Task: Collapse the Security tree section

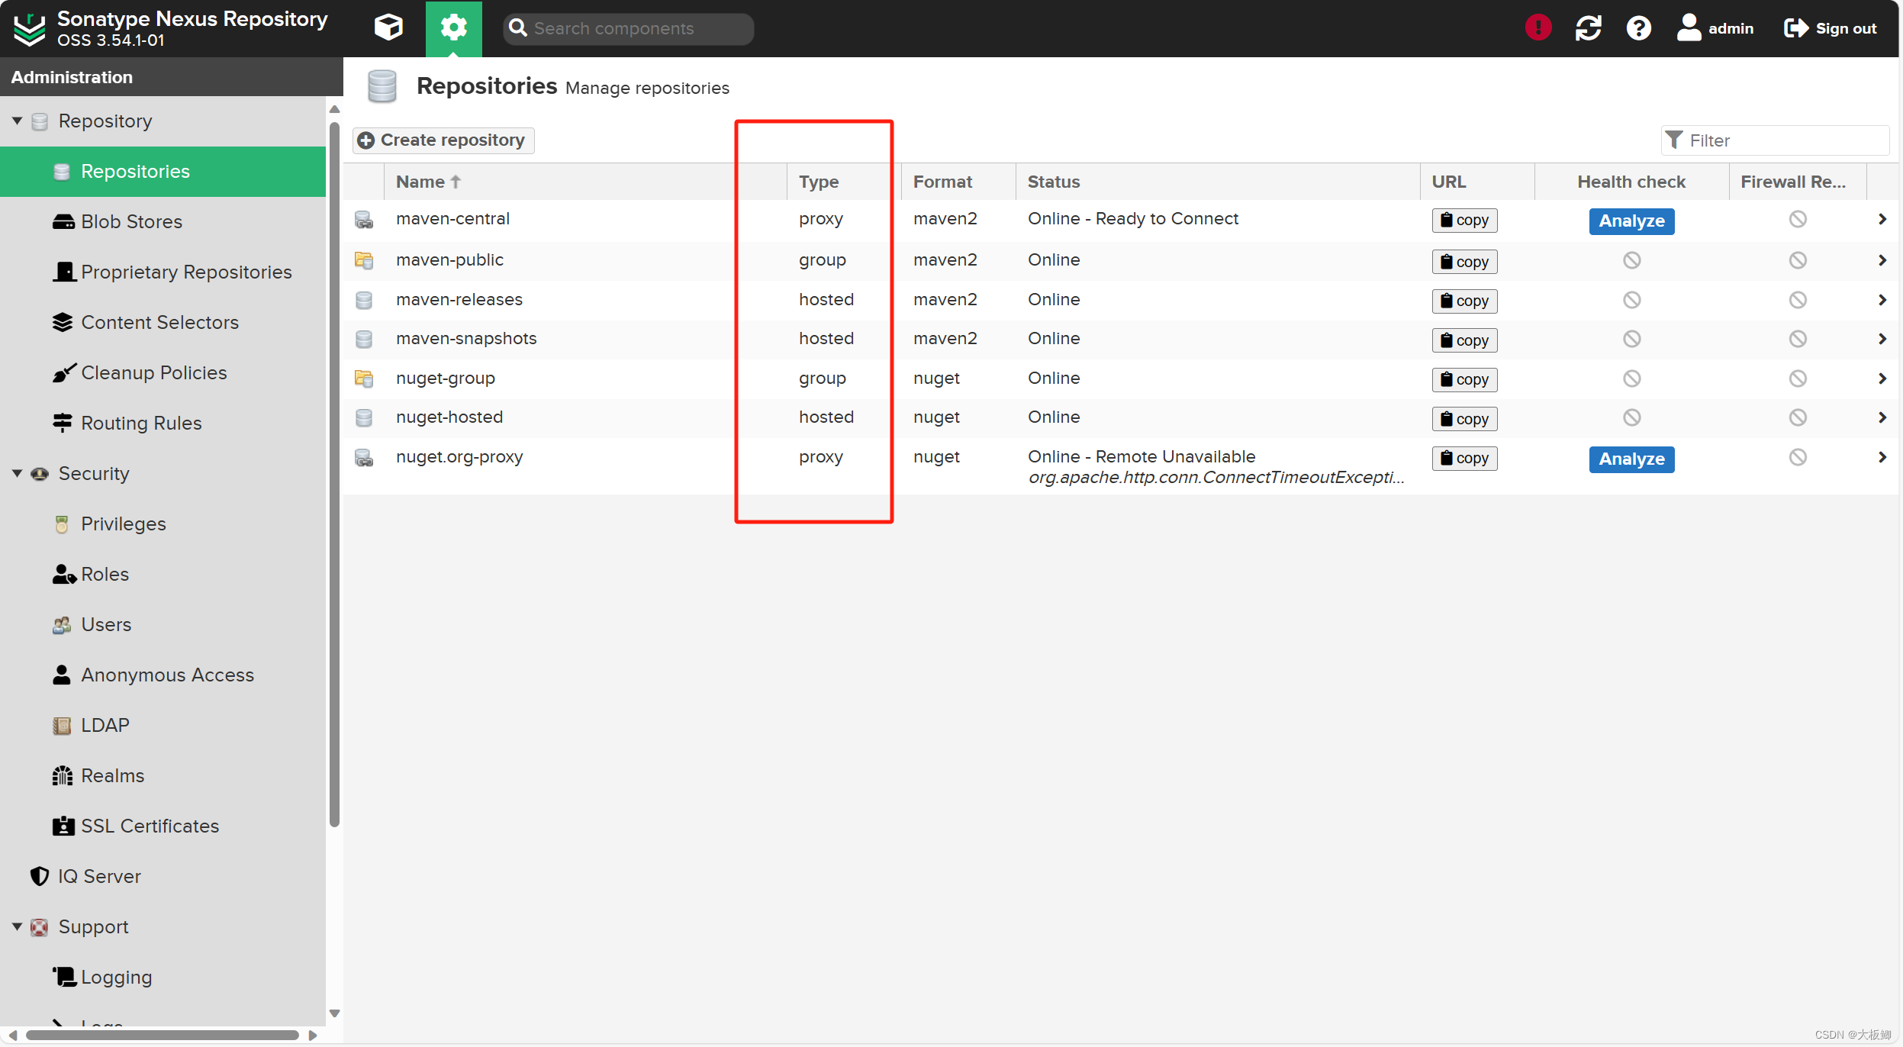Action: coord(17,473)
